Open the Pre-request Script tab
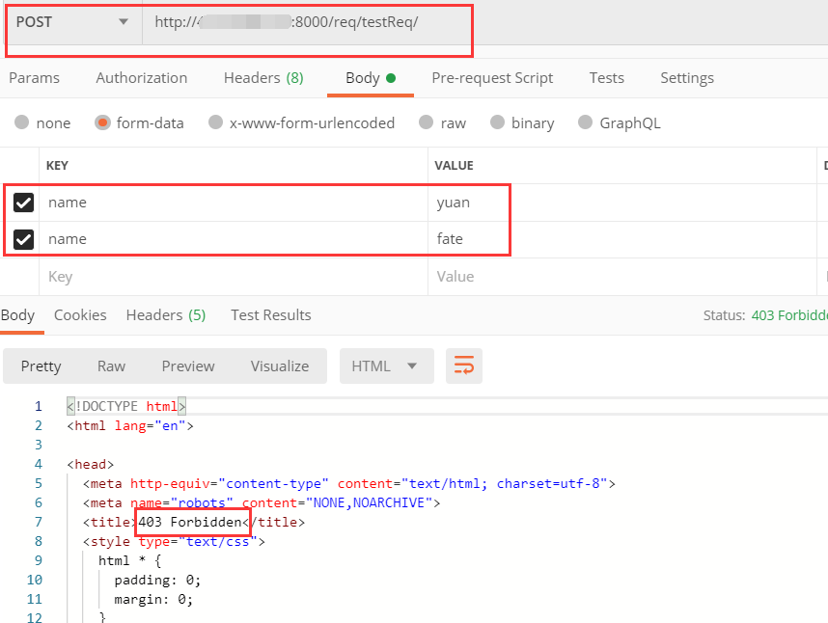Screen dimensions: 828x623 pyautogui.click(x=492, y=77)
